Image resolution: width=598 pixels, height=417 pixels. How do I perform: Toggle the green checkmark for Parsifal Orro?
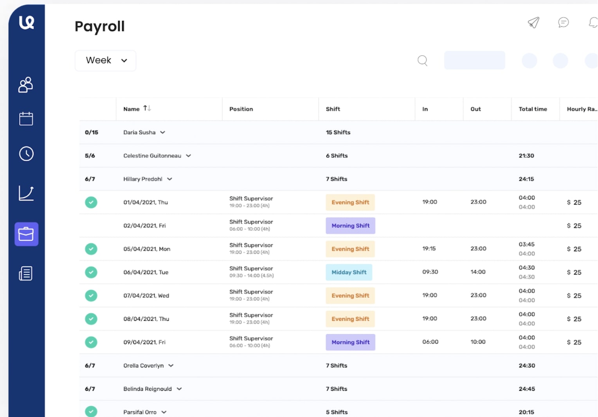(x=91, y=412)
